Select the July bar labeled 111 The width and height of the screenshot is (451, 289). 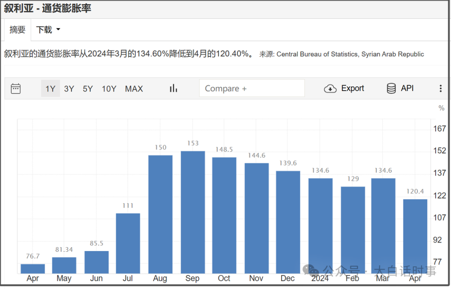pyautogui.click(x=128, y=243)
